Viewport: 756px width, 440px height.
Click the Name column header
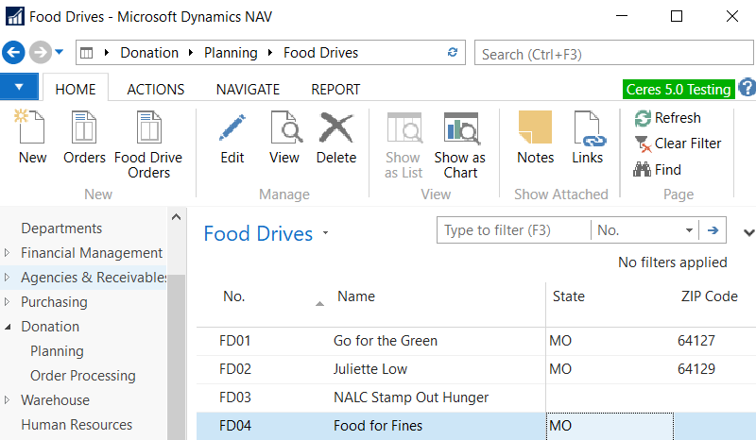click(x=356, y=296)
